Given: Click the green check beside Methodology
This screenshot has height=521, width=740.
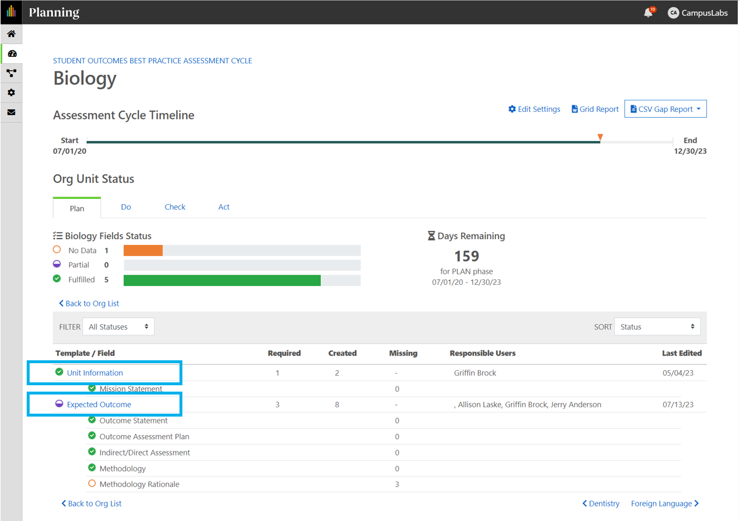Looking at the screenshot, I should [x=92, y=468].
